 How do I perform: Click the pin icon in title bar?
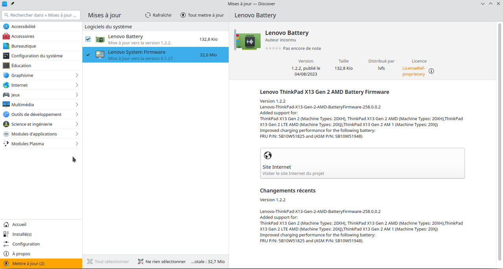[12, 4]
